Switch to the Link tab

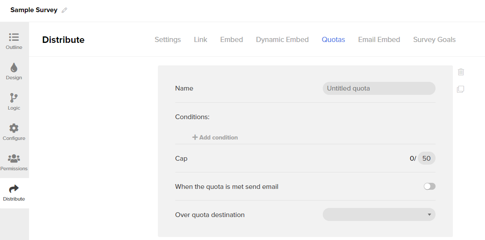click(x=200, y=39)
